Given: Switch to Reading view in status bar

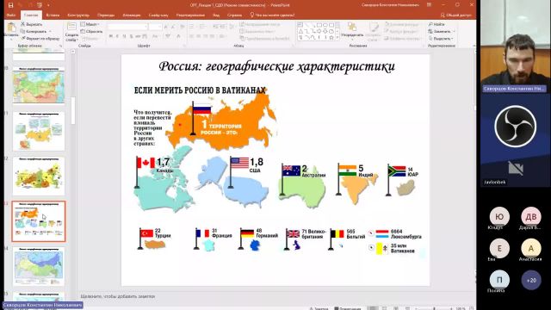Looking at the screenshot, I should (x=396, y=308).
